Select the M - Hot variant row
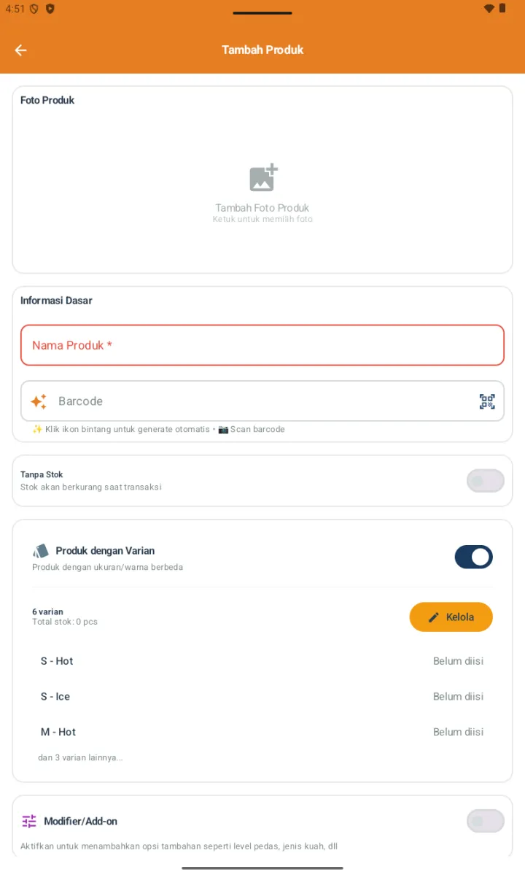Screen dimensions: 525x880 click(x=262, y=732)
